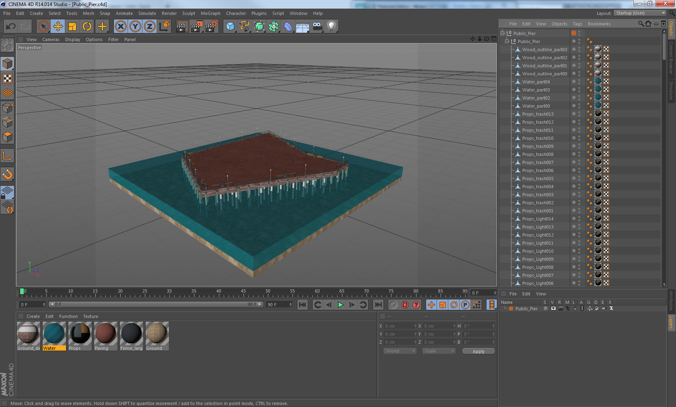Toggle the Enable Axis tool

7,156
